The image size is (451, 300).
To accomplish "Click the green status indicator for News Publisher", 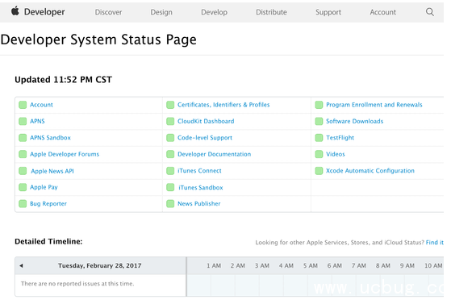I will [170, 204].
